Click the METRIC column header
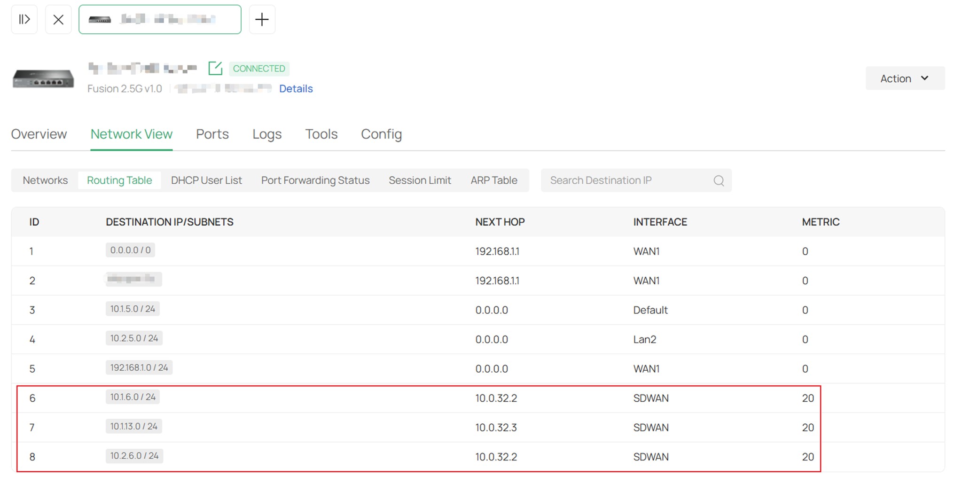 pos(821,222)
